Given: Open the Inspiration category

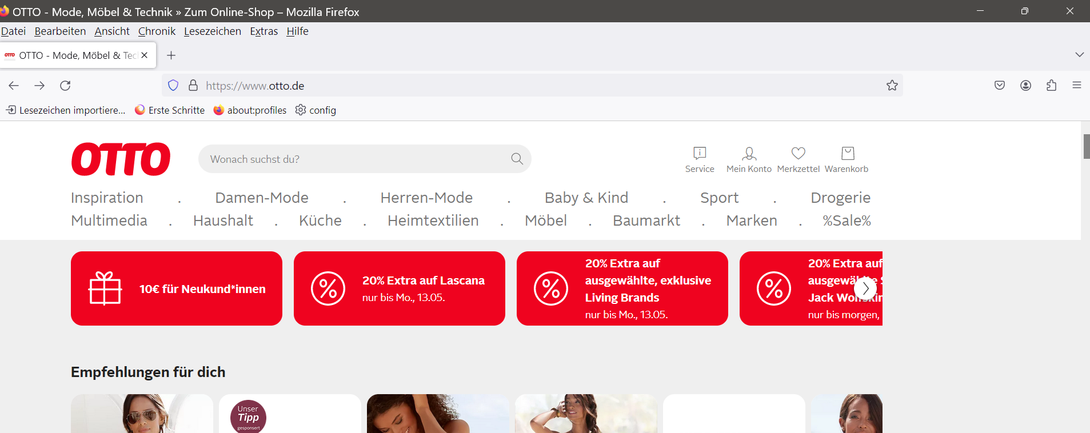Looking at the screenshot, I should pyautogui.click(x=107, y=198).
